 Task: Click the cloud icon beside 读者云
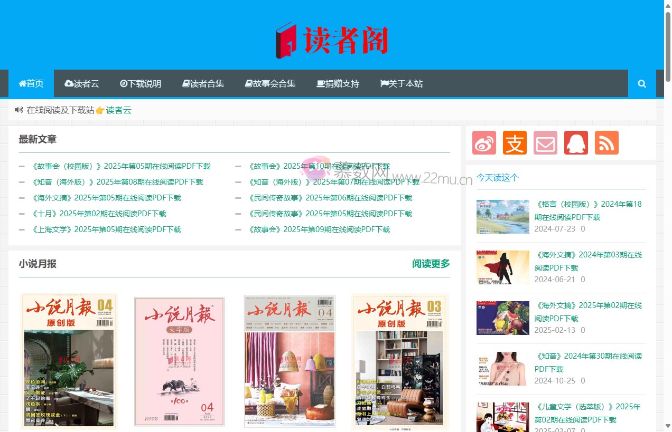coord(68,83)
